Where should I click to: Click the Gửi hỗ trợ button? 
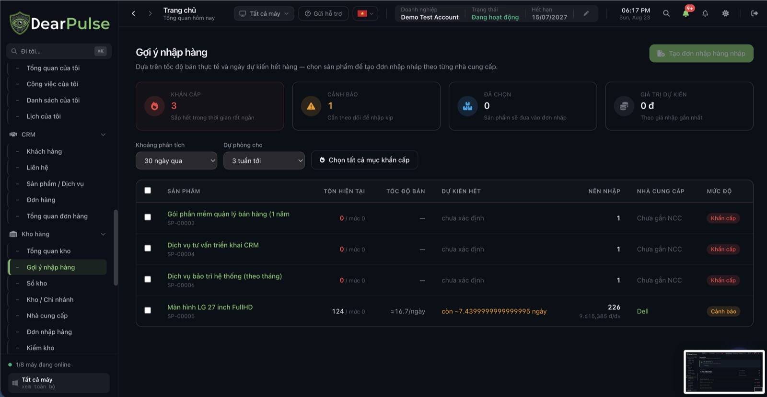click(x=324, y=13)
